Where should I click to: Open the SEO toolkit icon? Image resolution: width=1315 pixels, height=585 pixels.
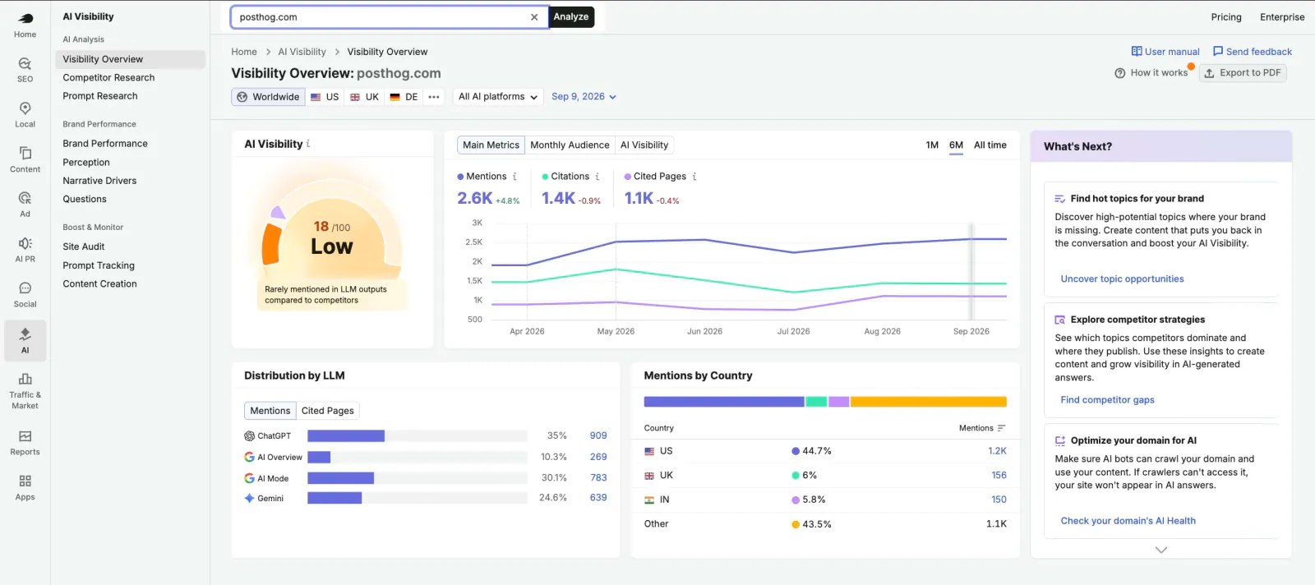25,69
